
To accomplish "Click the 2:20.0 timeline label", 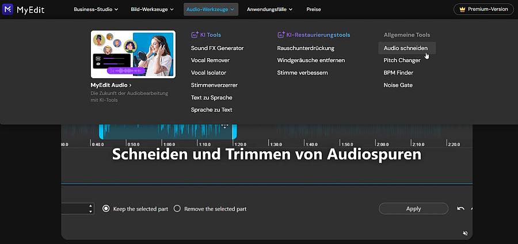I will pos(454,144).
